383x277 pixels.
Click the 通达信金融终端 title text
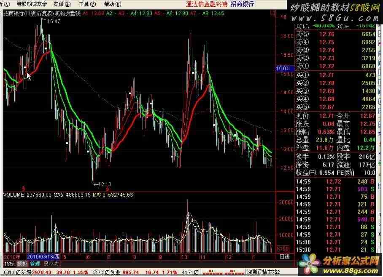206,4
